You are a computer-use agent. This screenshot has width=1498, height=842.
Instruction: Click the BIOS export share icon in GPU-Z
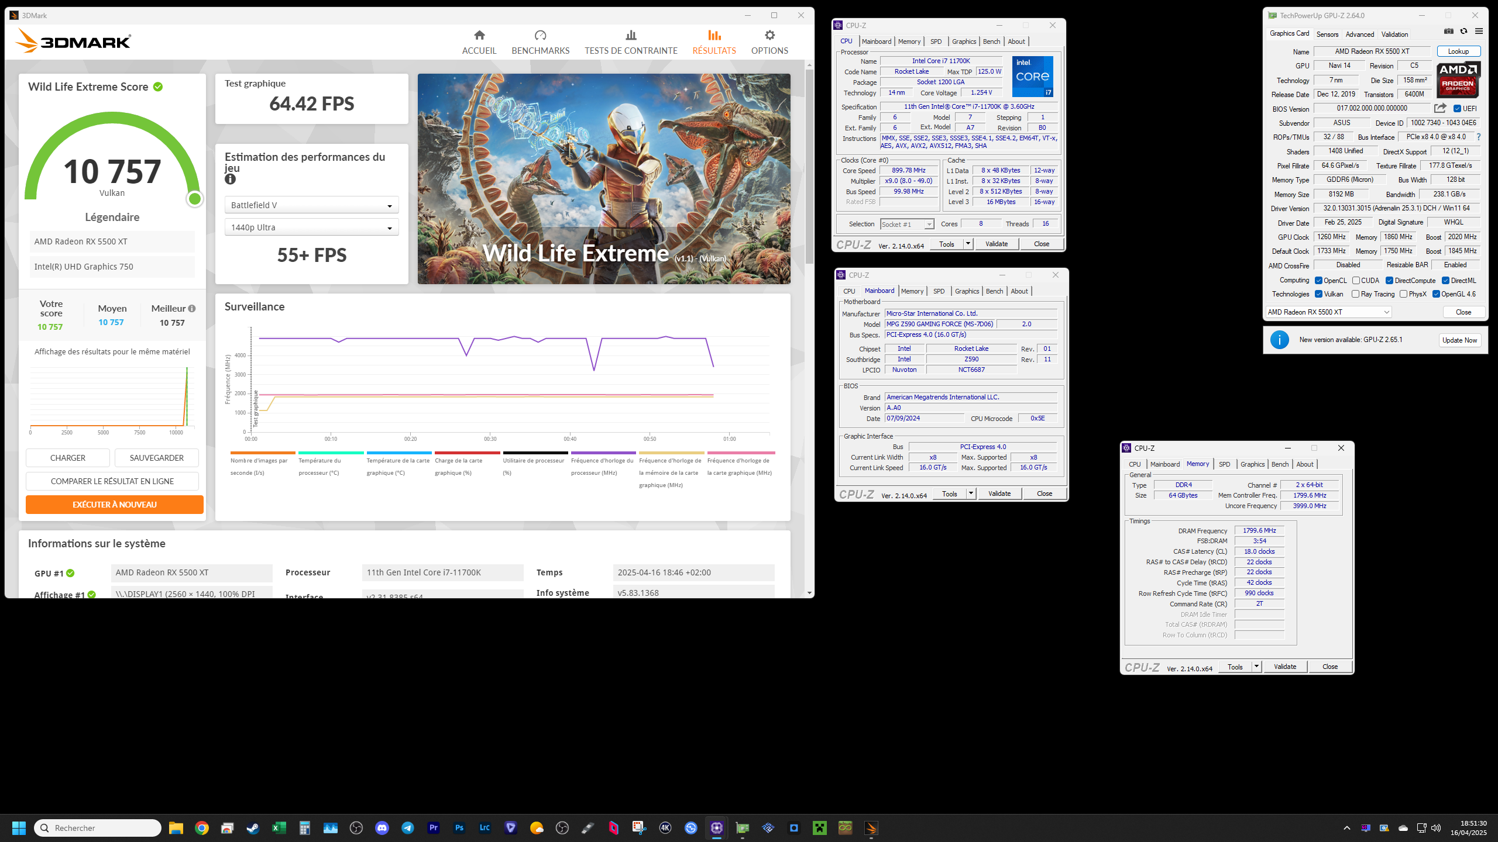coord(1440,108)
